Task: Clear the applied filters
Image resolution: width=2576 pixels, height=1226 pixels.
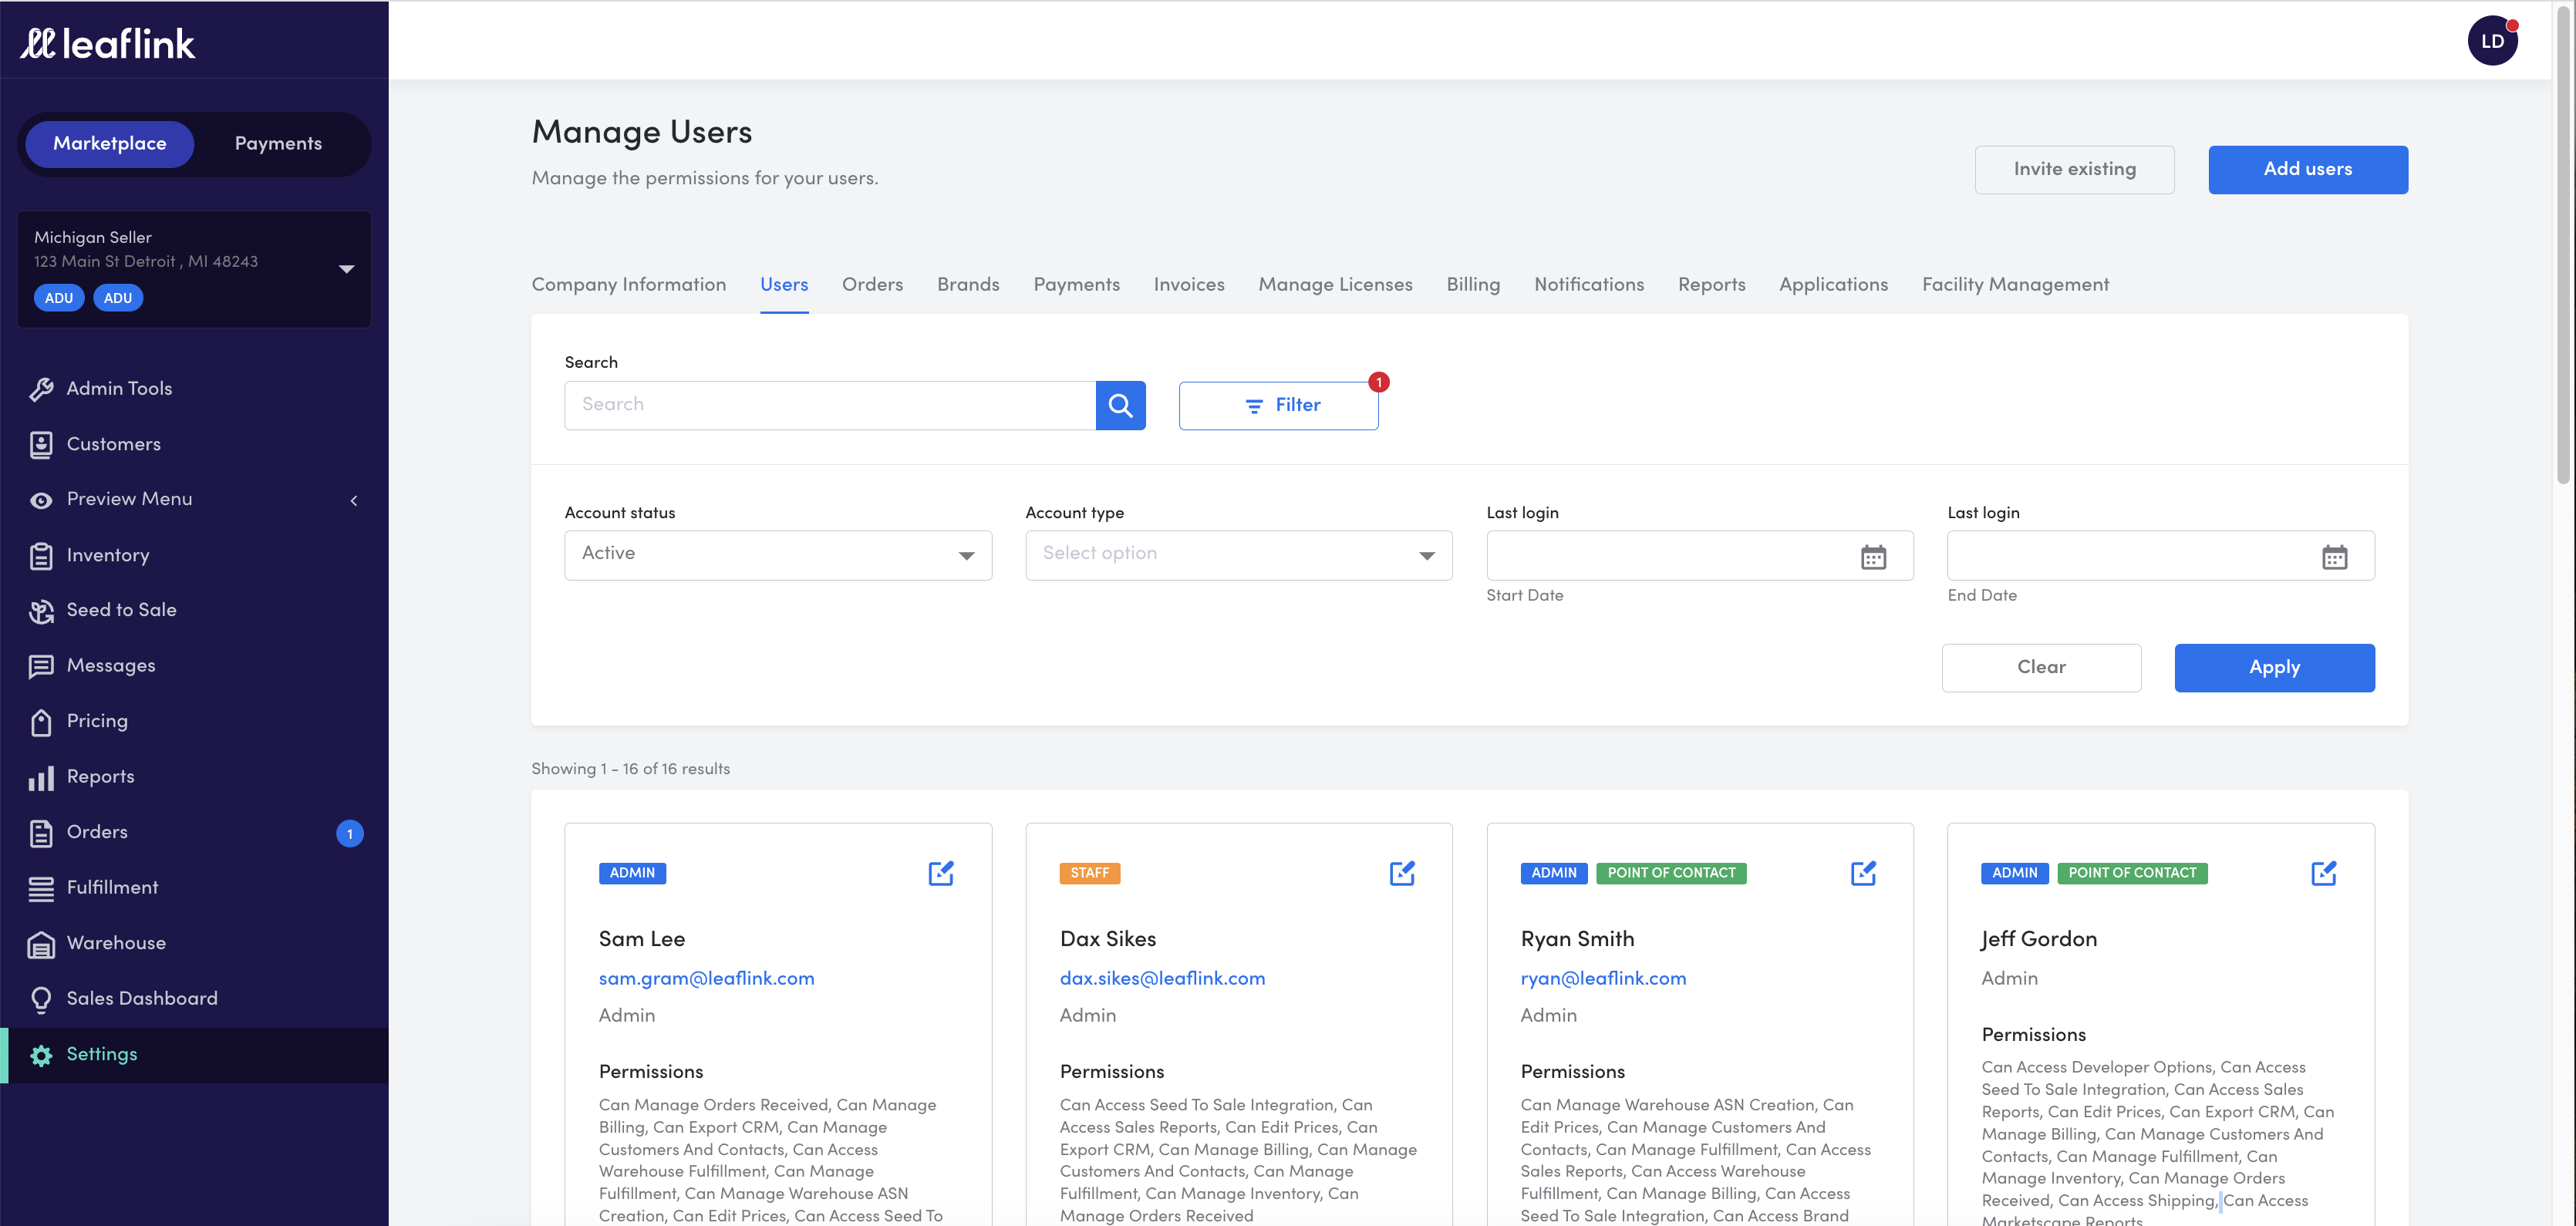Action: click(2041, 668)
